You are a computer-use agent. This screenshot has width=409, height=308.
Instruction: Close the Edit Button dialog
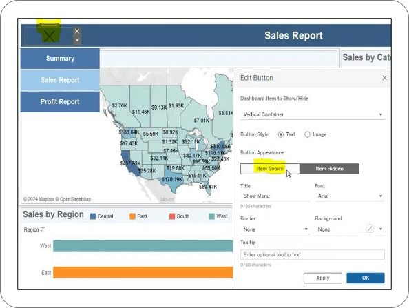pyautogui.click(x=384, y=78)
